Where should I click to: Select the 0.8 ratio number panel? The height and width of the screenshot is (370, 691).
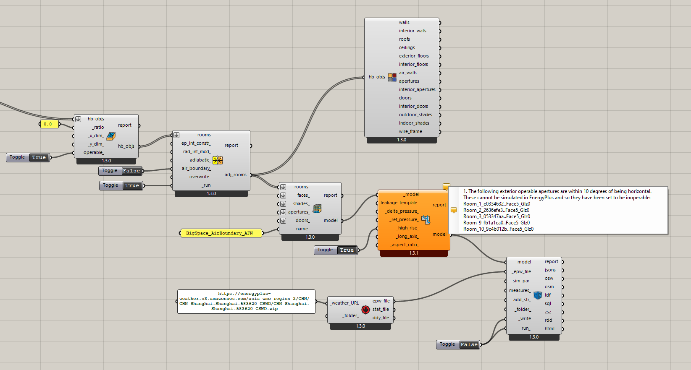pos(49,124)
